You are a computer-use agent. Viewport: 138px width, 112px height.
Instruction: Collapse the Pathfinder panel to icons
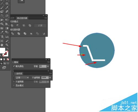click(x=43, y=16)
